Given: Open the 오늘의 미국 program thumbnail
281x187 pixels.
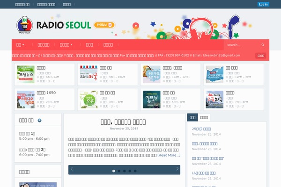Looking at the screenshot, I should pos(89,74).
